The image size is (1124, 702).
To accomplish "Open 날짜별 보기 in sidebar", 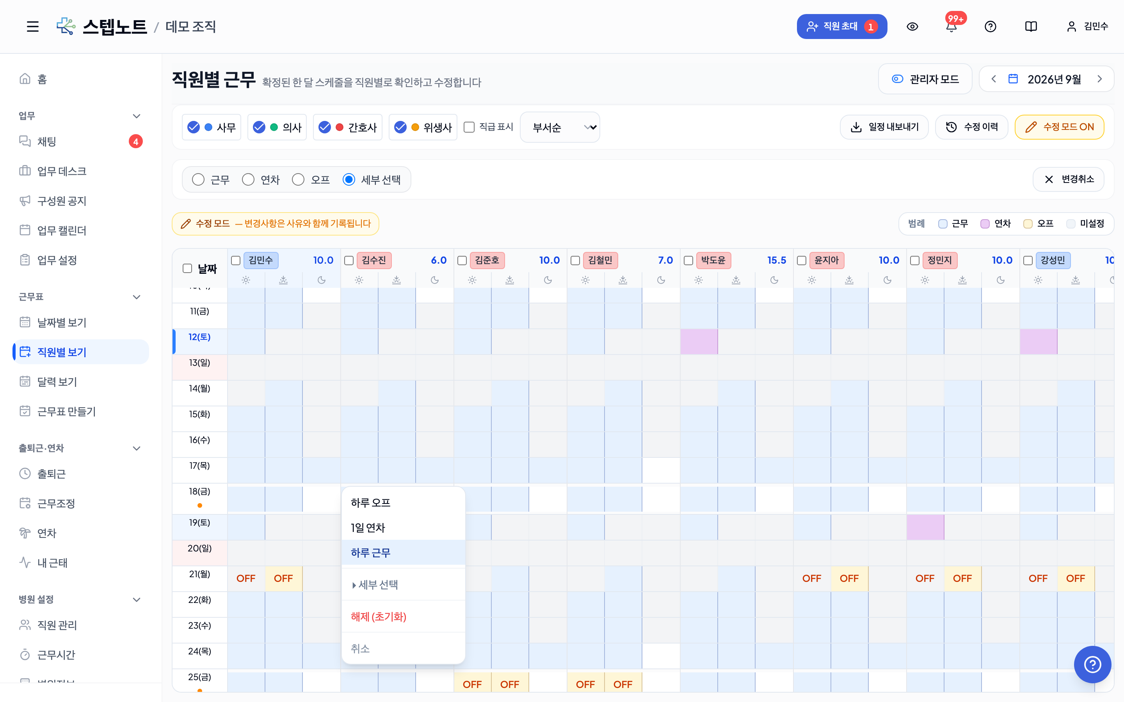I will (80, 323).
